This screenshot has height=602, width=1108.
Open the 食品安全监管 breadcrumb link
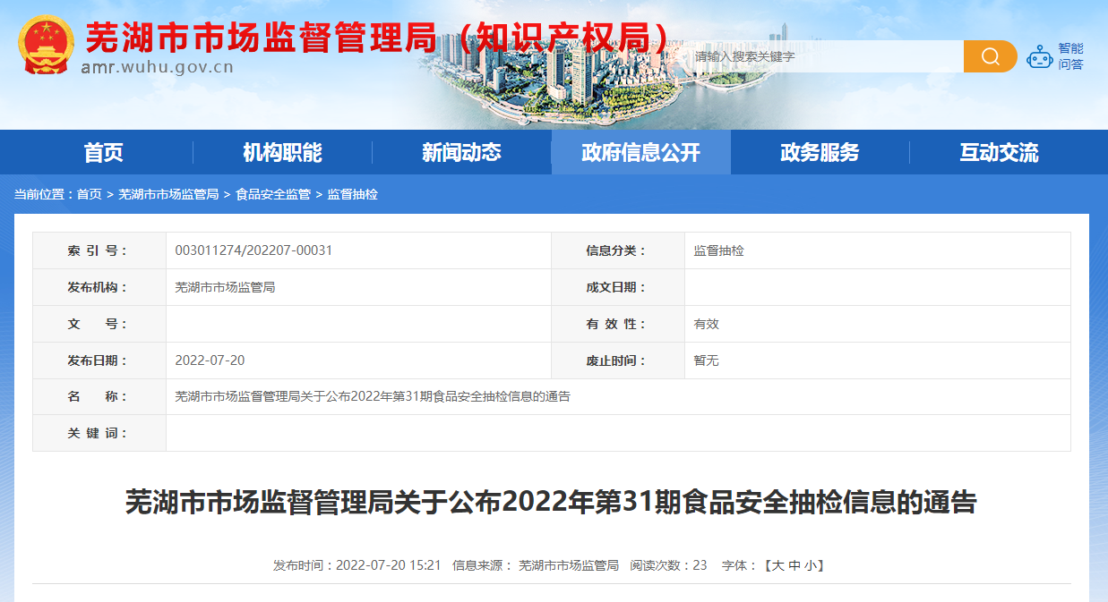(273, 194)
